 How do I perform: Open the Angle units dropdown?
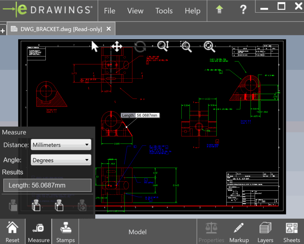tap(61, 160)
